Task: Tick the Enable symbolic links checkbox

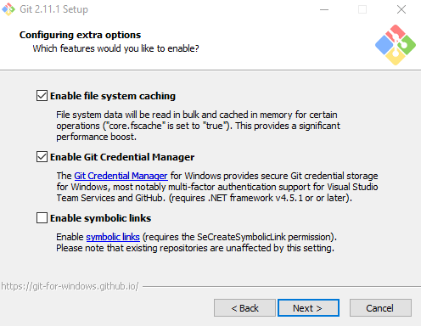Action: coord(42,218)
